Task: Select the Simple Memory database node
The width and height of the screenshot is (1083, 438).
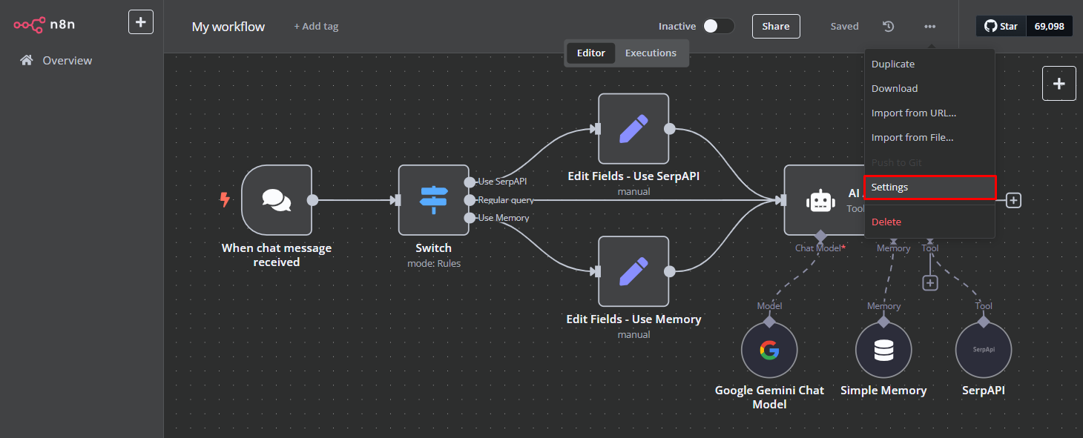Action: tap(883, 350)
